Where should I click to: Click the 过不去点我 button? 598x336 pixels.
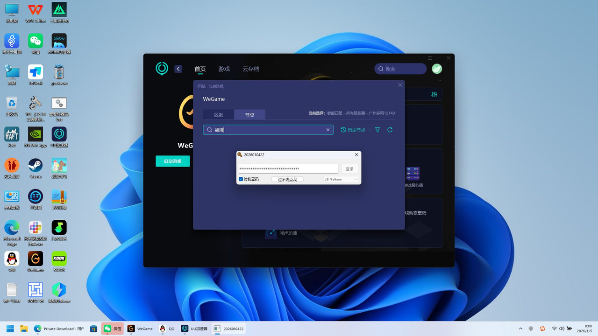pos(287,179)
